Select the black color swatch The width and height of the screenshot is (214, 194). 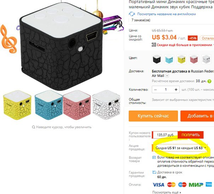[x=157, y=59]
